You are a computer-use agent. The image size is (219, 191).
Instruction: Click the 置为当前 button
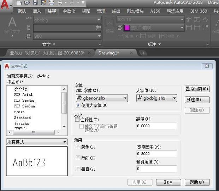coord(197,89)
